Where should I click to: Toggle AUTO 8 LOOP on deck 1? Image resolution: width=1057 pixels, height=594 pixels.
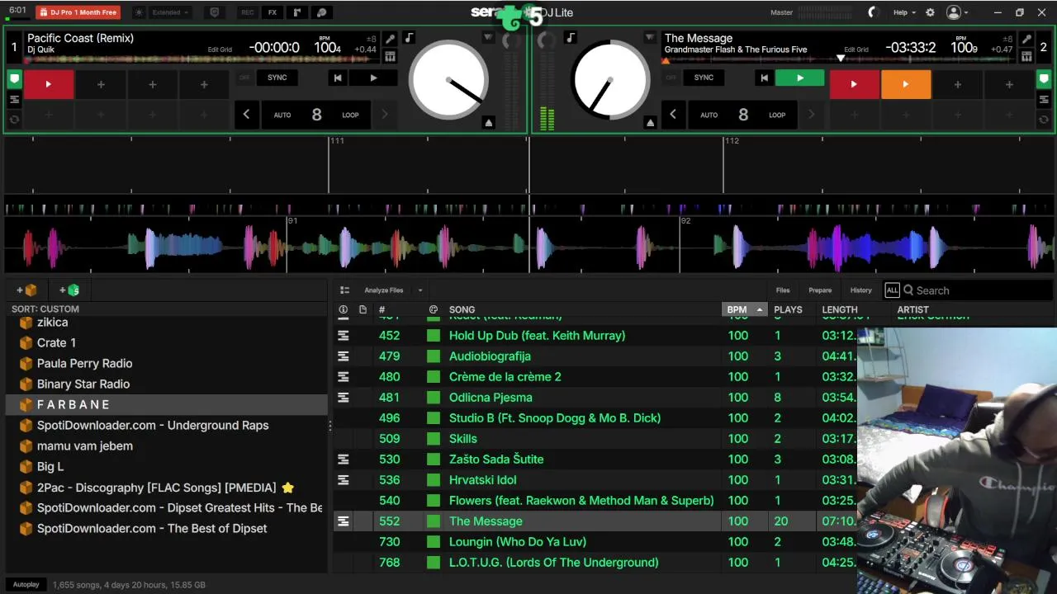316,115
